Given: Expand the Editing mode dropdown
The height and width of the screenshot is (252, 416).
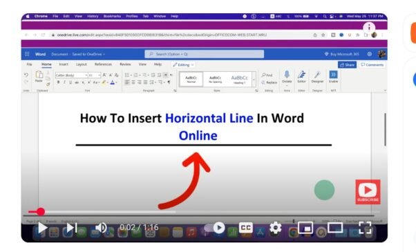Looking at the screenshot, I should pyautogui.click(x=184, y=65).
